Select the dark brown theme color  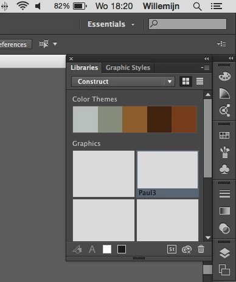point(159,119)
